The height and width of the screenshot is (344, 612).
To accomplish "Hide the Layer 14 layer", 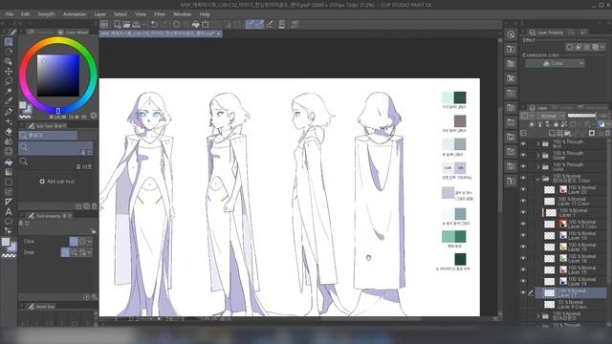I will click(523, 281).
